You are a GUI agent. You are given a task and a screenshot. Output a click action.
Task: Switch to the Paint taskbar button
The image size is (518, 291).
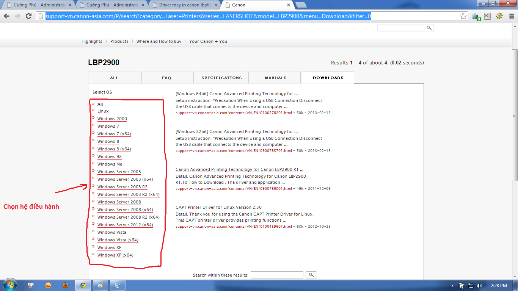coord(100,285)
